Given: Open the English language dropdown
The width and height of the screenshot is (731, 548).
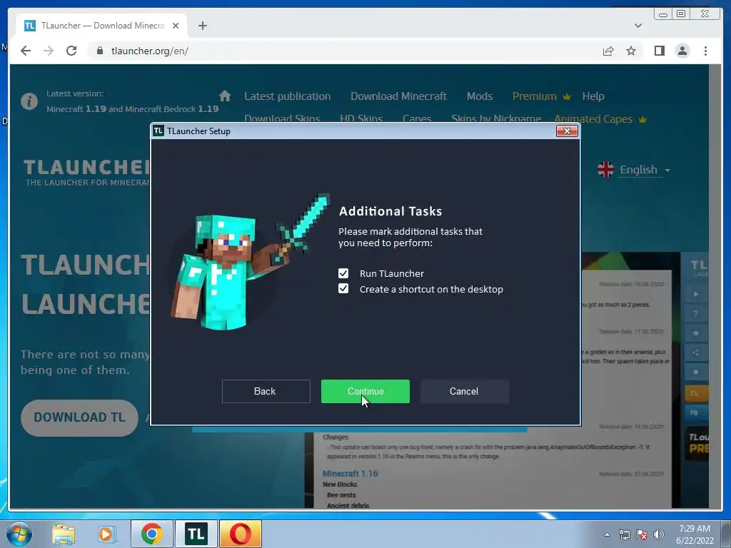Looking at the screenshot, I should [645, 170].
